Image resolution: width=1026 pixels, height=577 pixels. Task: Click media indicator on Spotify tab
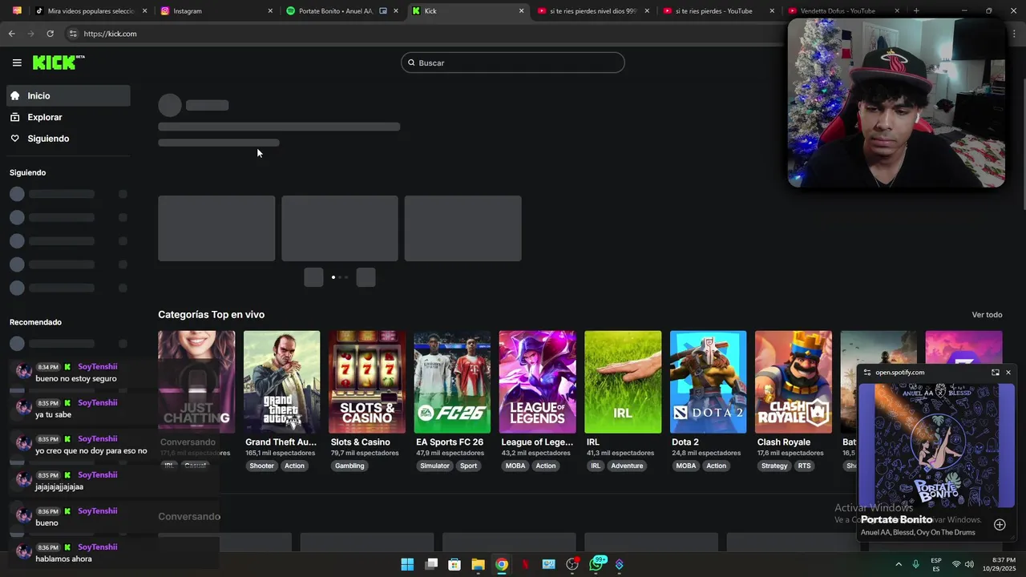tap(383, 11)
